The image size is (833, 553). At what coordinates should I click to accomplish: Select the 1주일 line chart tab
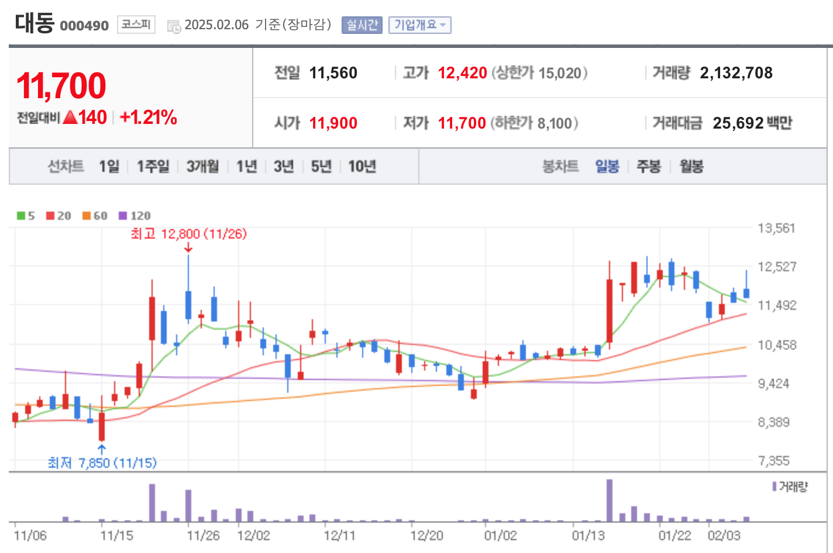click(153, 167)
